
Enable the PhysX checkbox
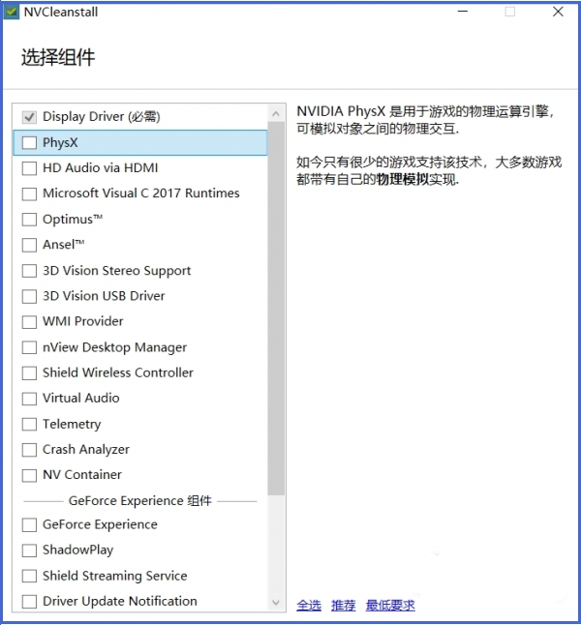[29, 142]
